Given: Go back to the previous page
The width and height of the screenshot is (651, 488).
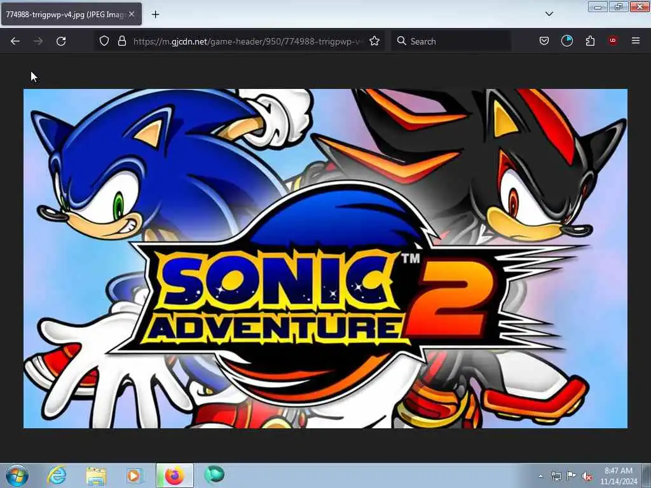Looking at the screenshot, I should coord(15,41).
